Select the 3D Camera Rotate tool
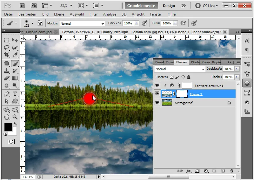Screen dimensions: 254x180 point(15,110)
